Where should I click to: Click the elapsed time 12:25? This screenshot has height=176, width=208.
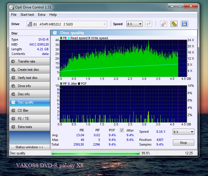[189, 153]
